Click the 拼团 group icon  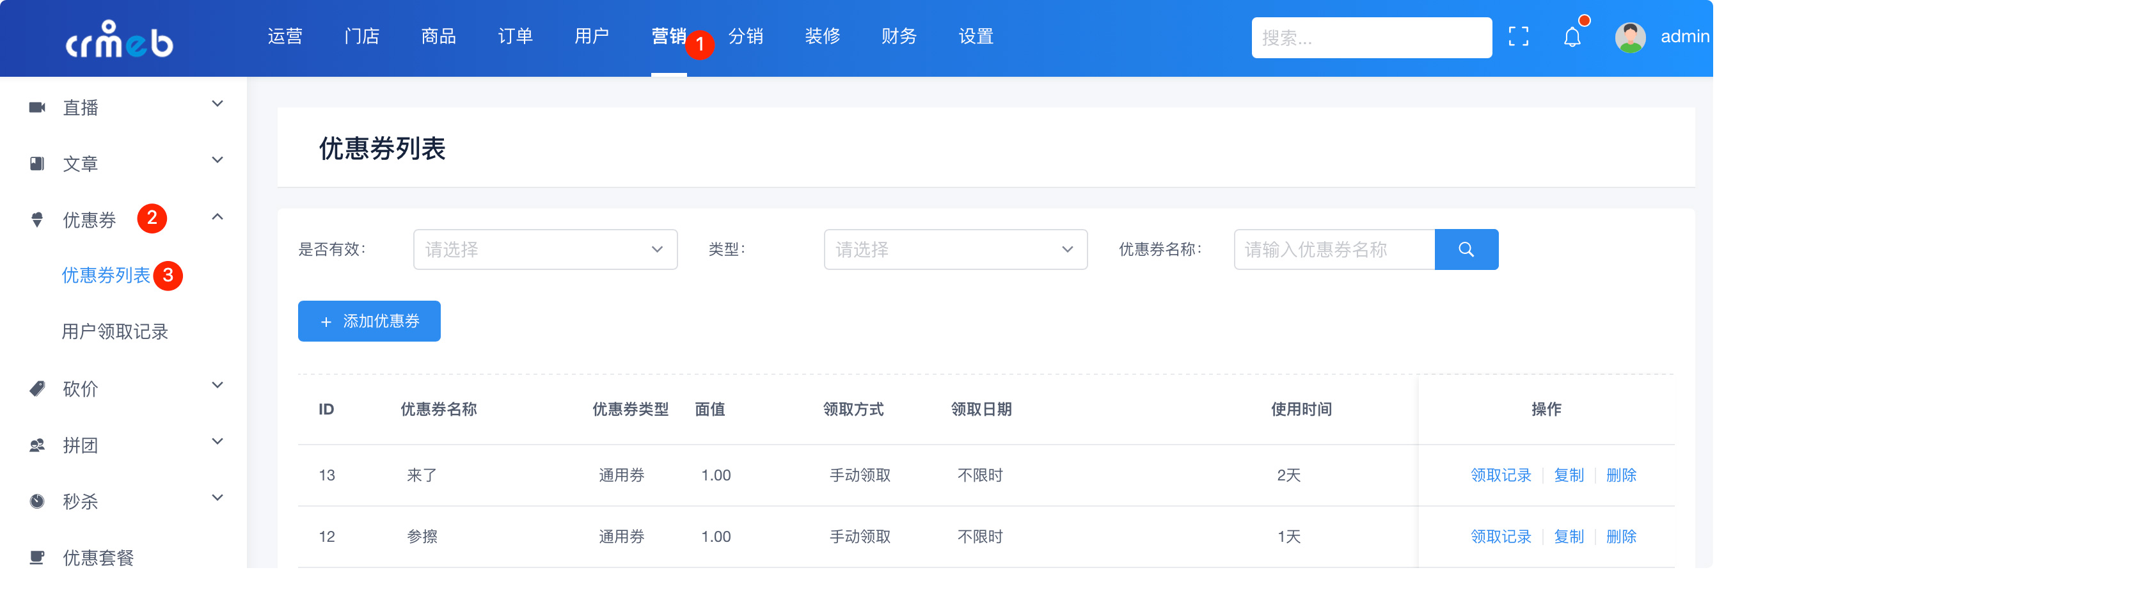click(36, 445)
